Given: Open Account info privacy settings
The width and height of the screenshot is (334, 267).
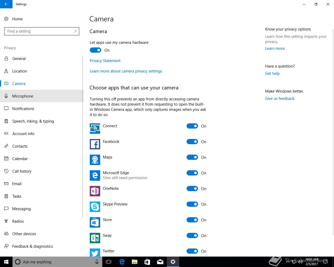Looking at the screenshot, I should [41, 133].
